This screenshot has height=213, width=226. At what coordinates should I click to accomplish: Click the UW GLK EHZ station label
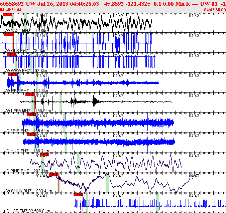25,51
